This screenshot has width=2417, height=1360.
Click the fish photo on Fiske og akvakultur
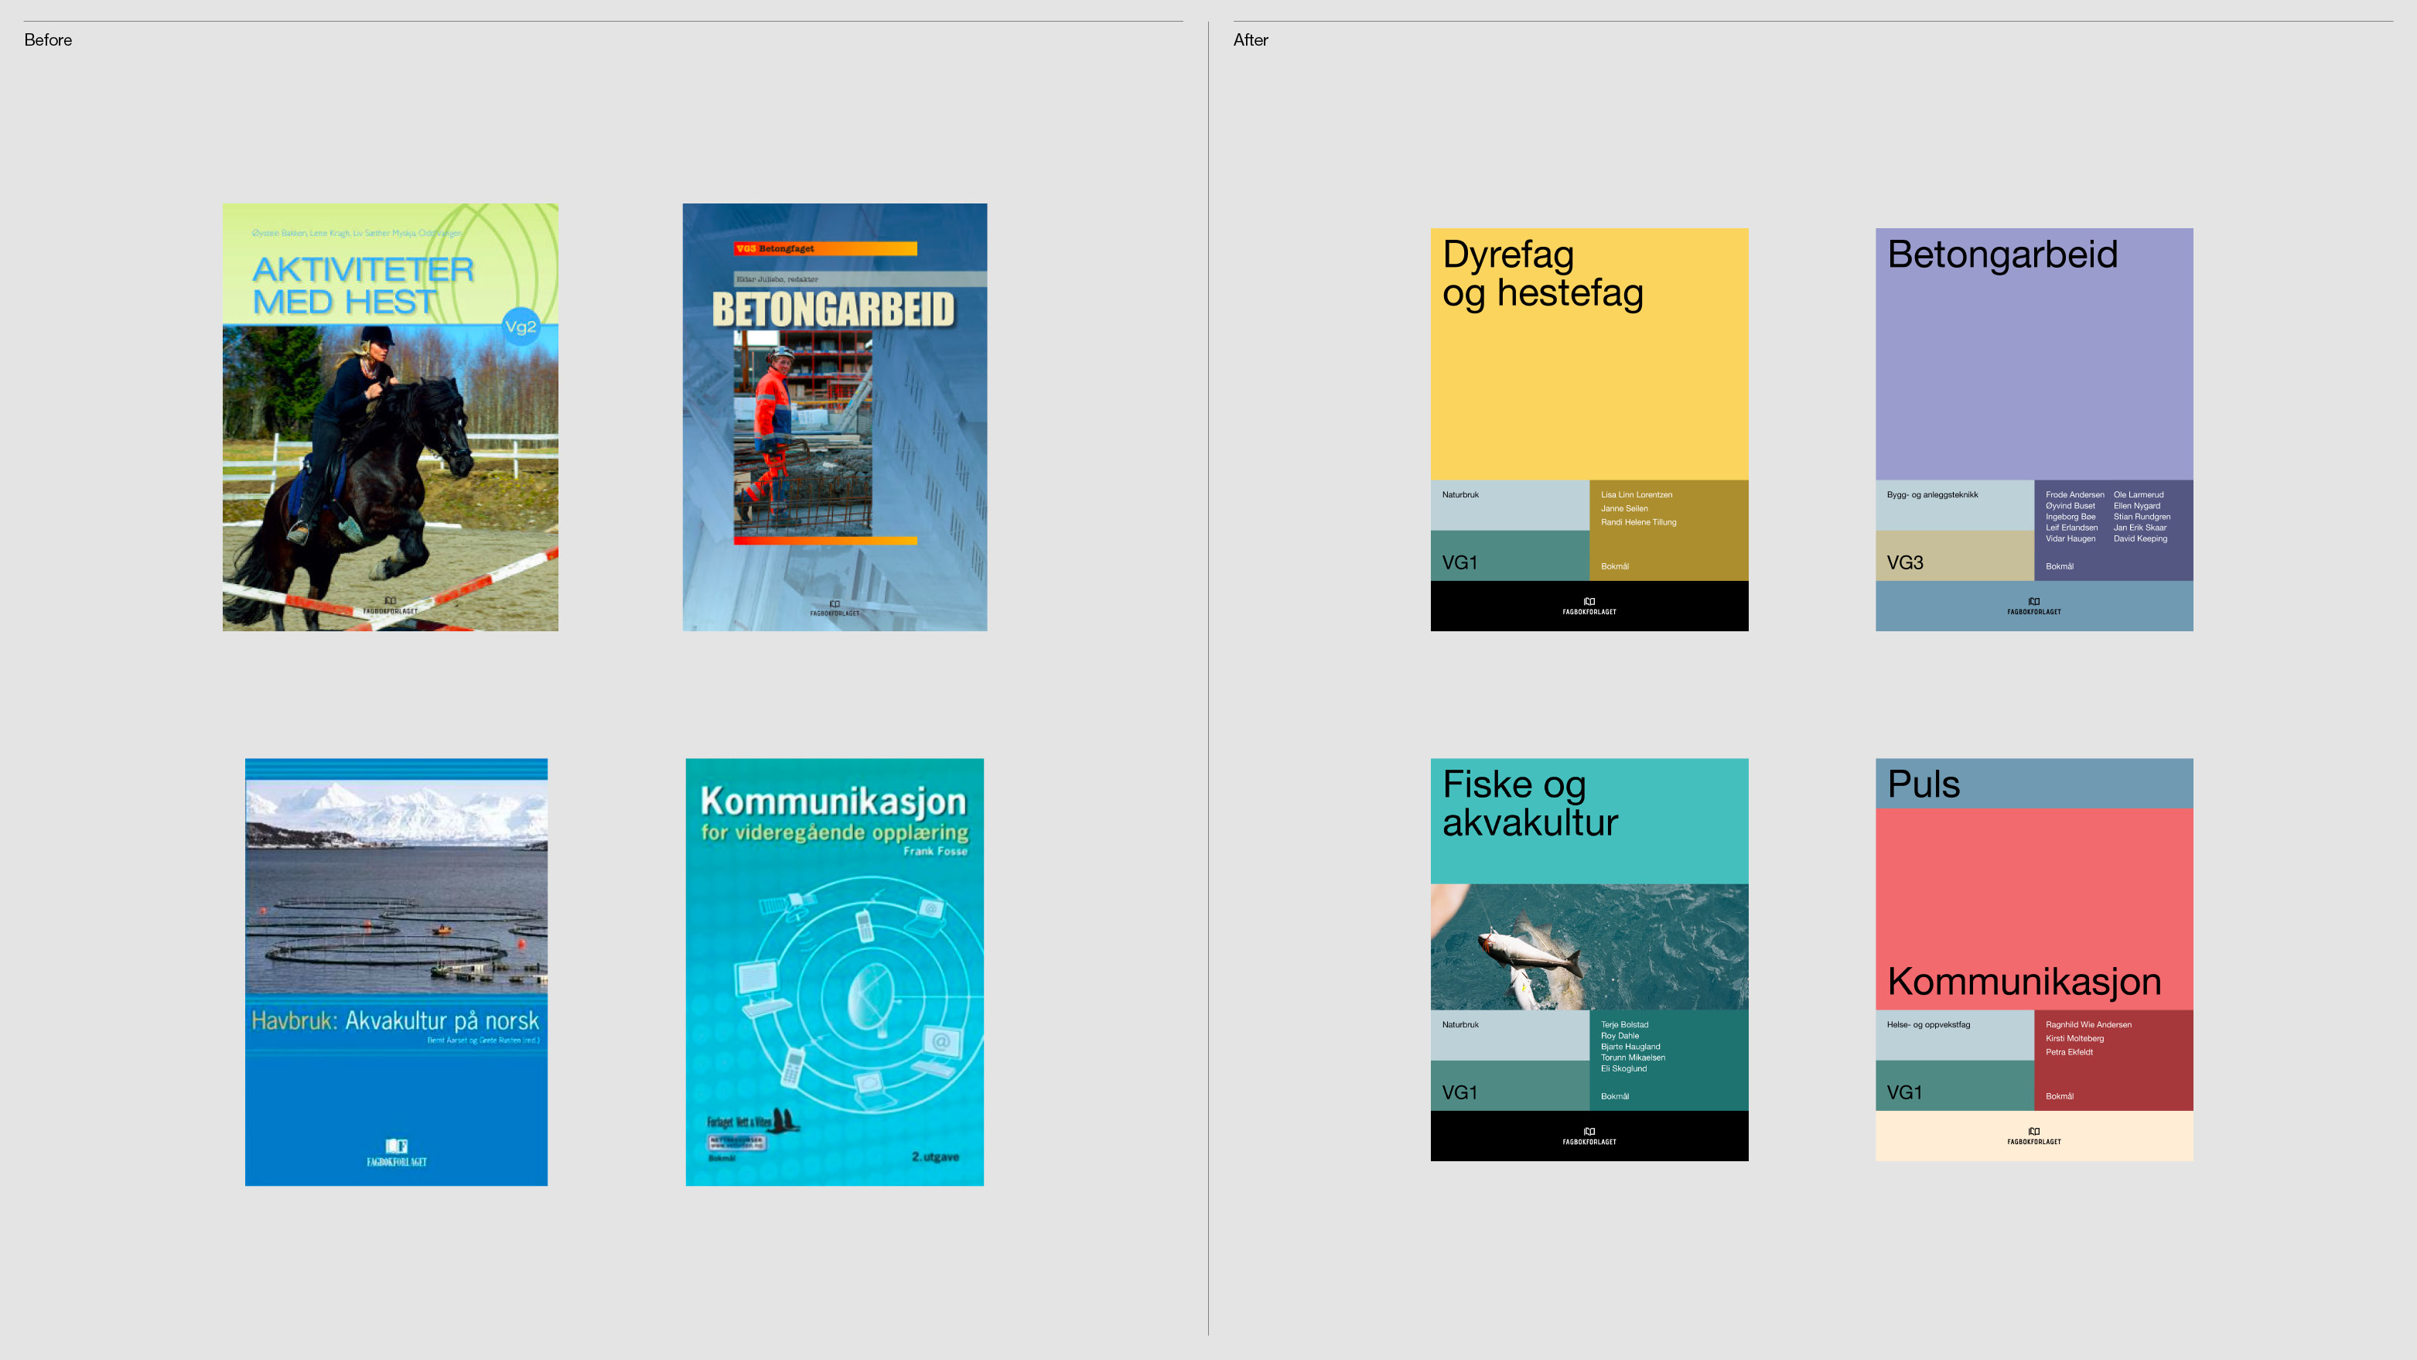1589,946
